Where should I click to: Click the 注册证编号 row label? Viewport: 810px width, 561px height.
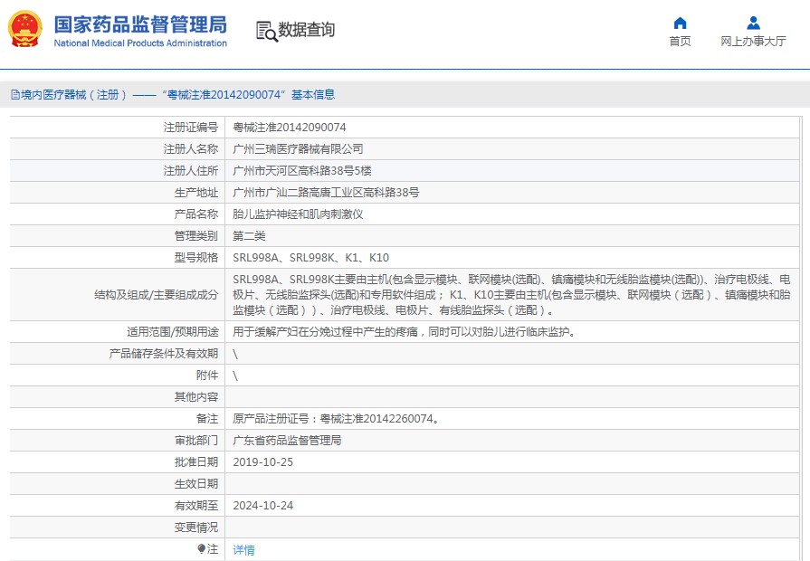click(x=191, y=127)
